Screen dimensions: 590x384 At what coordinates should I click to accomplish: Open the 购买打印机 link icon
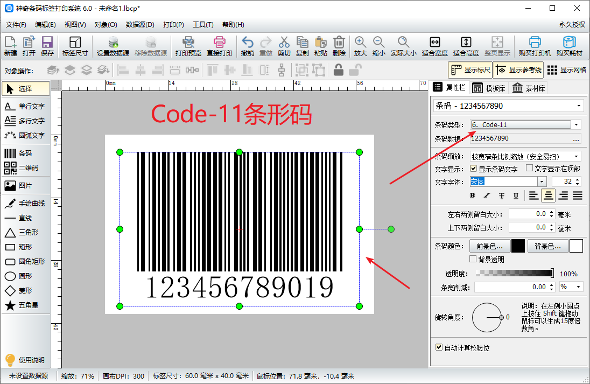535,46
